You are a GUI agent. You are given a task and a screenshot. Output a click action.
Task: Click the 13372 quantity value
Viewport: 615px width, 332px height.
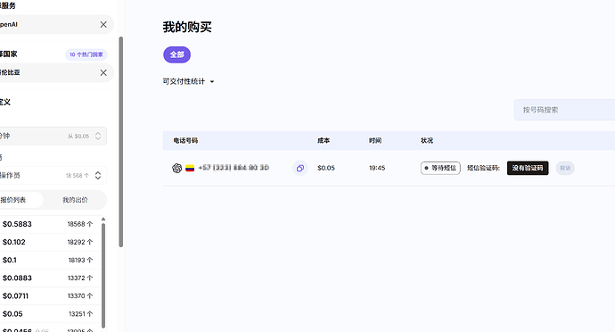(x=80, y=278)
